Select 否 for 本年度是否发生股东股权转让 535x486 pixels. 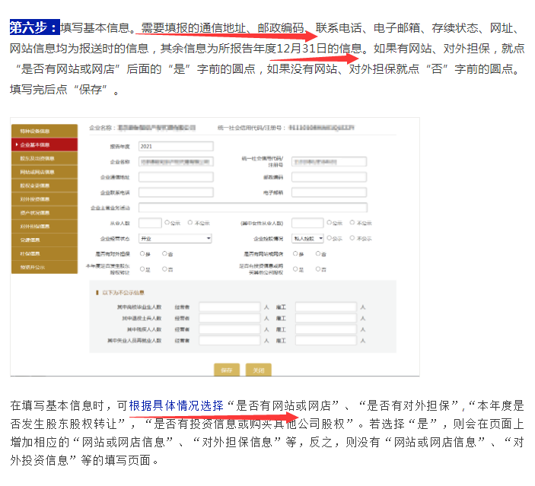(x=164, y=268)
